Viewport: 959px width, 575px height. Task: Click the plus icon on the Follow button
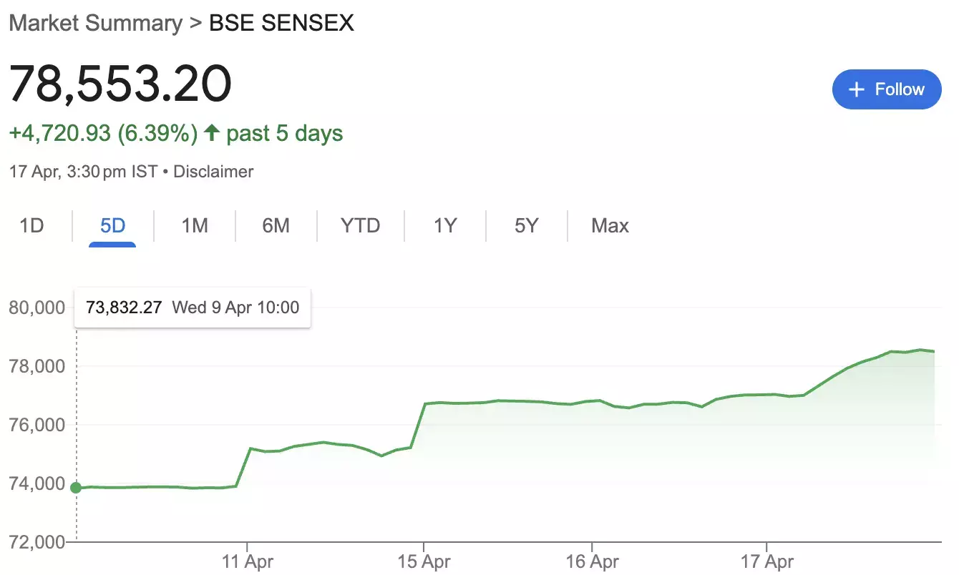click(856, 89)
